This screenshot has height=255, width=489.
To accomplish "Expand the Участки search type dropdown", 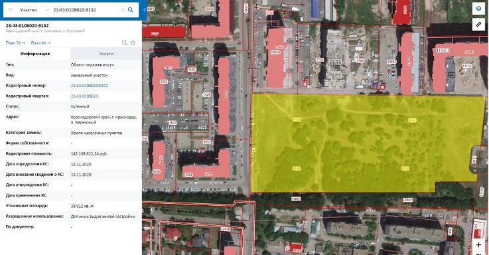I will point(35,10).
